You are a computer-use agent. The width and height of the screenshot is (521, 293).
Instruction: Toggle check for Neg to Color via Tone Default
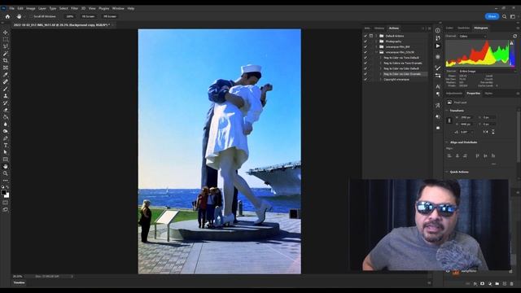pos(366,58)
